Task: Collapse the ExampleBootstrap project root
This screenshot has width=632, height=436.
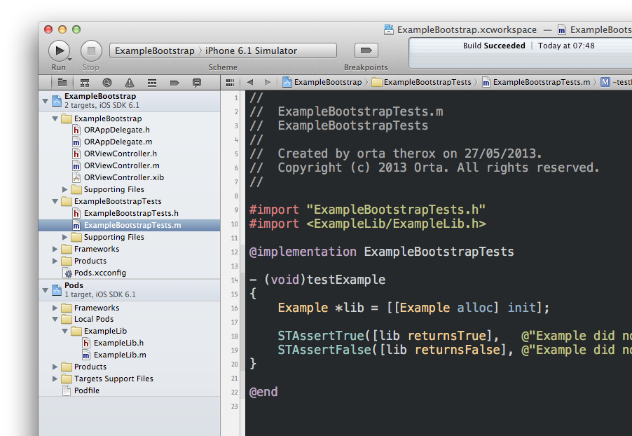Action: (x=45, y=101)
